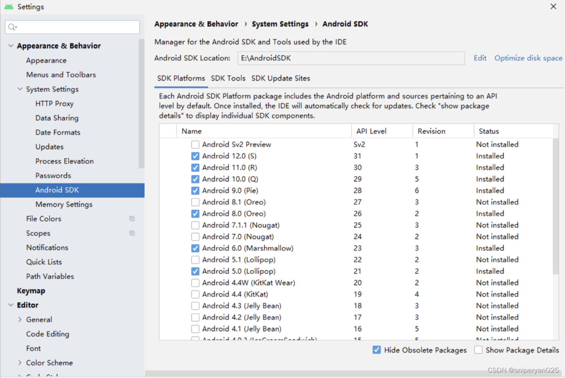
Task: Collapse the System Settings section
Action: tap(20, 89)
